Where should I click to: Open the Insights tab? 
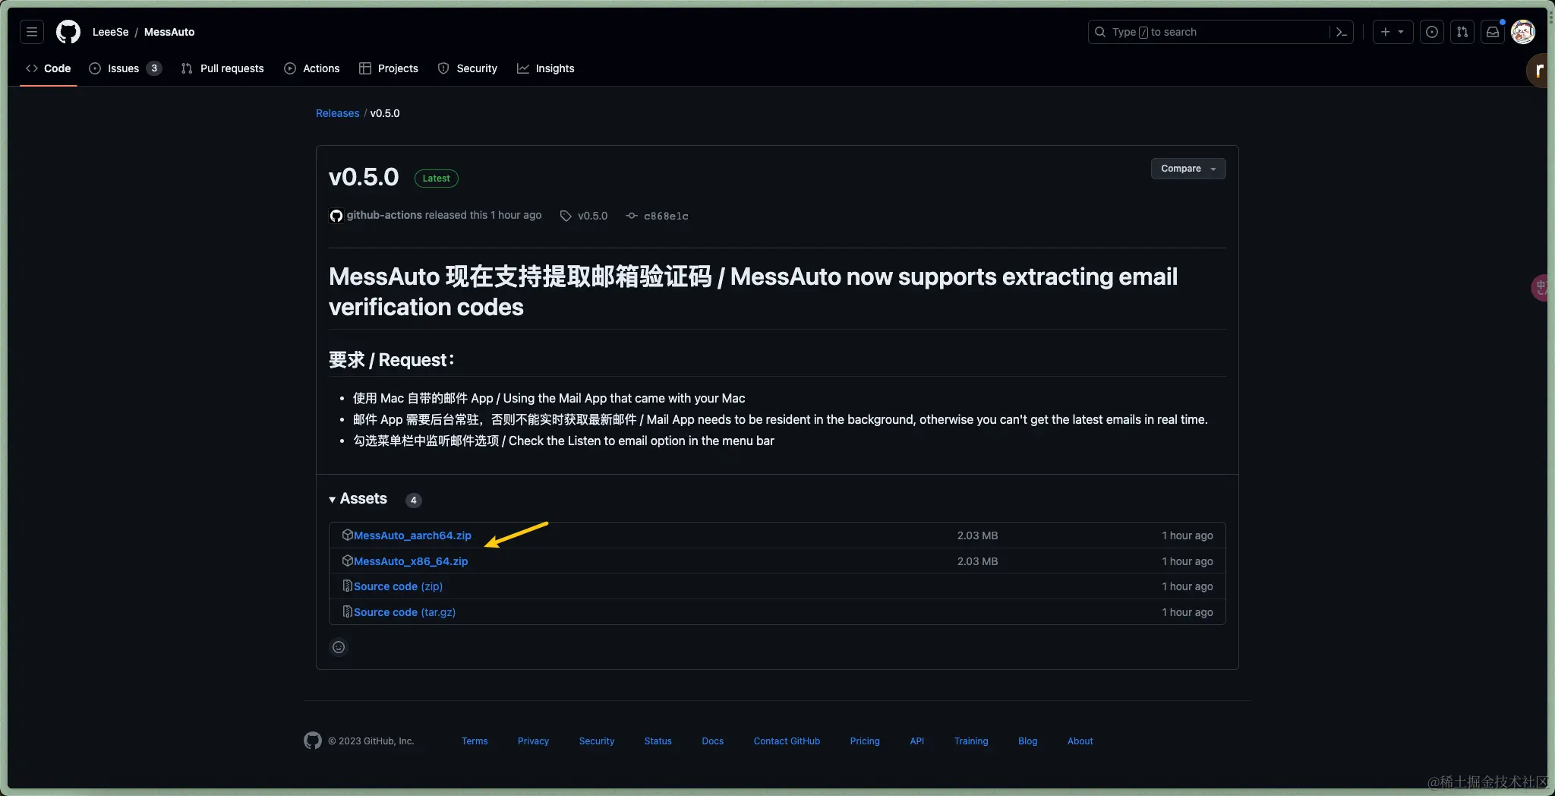click(546, 68)
